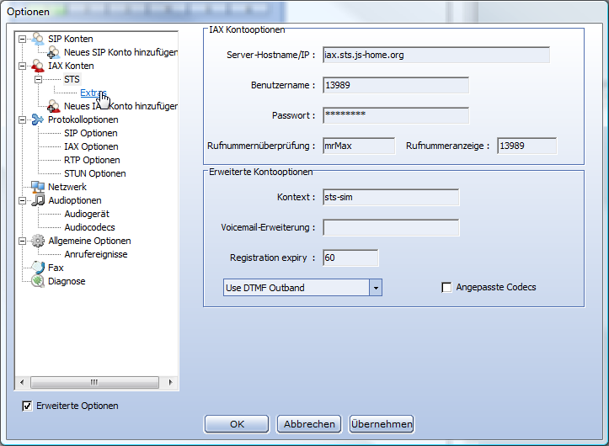Viewport: 609px width, 446px height.
Task: Select RTP Optionen in the tree
Action: [x=92, y=160]
